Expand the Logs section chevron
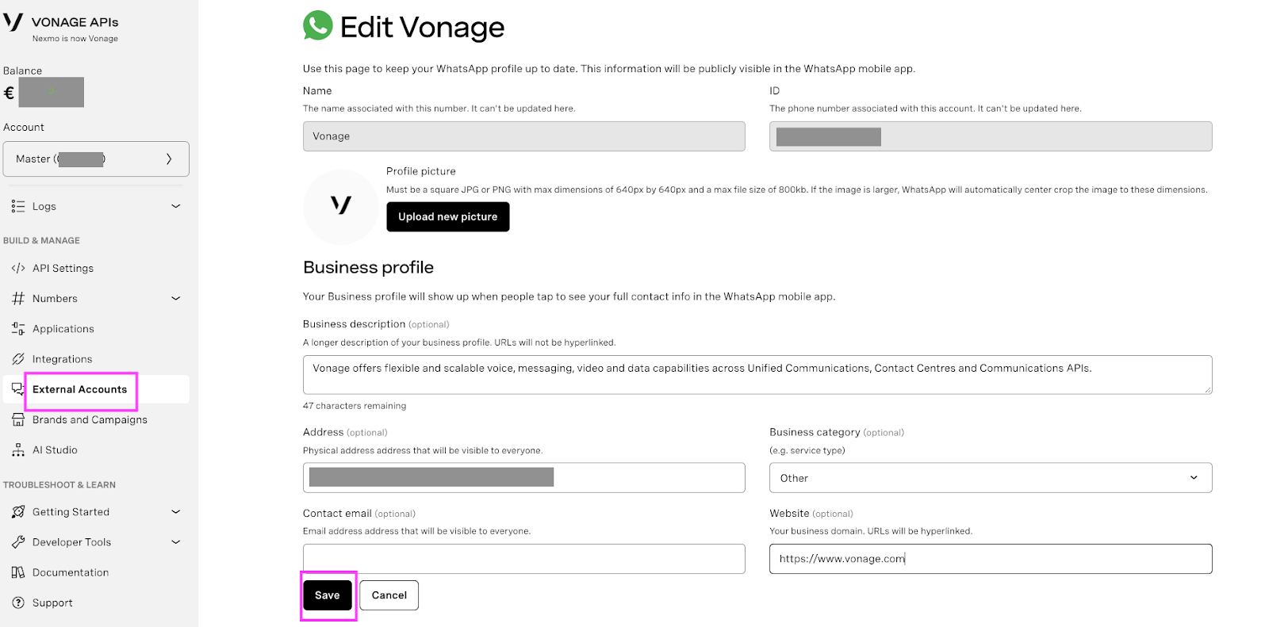Viewport: 1269px width, 627px height. [x=176, y=206]
